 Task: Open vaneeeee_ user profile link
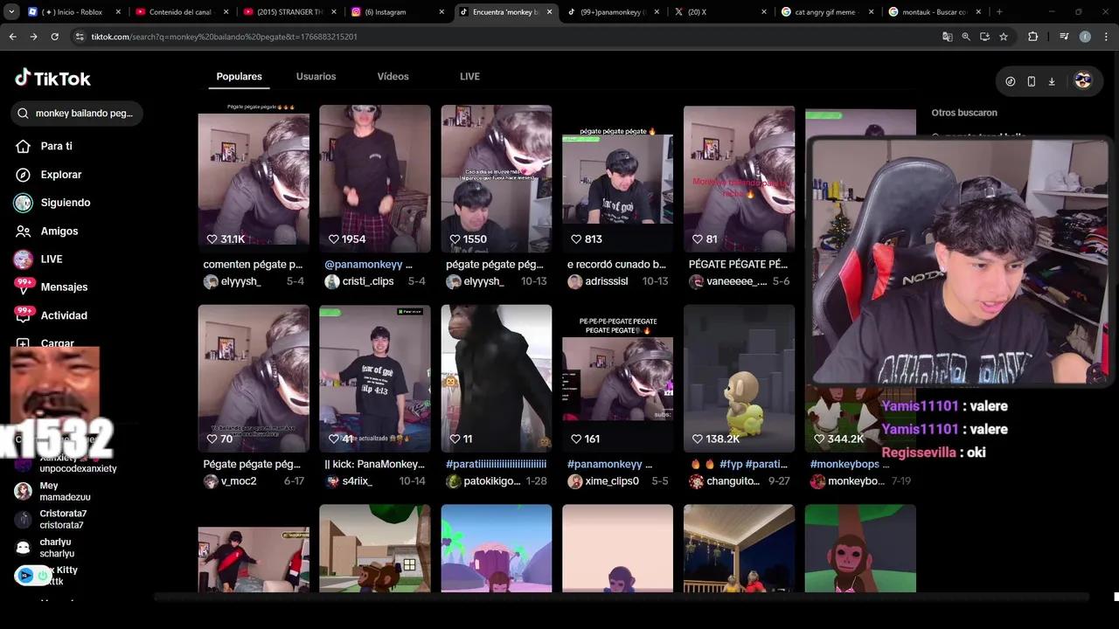(727, 281)
